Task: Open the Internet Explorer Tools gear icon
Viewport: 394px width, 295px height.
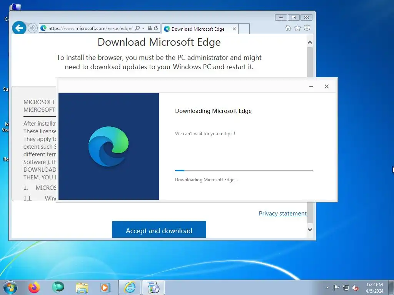Action: [307, 28]
